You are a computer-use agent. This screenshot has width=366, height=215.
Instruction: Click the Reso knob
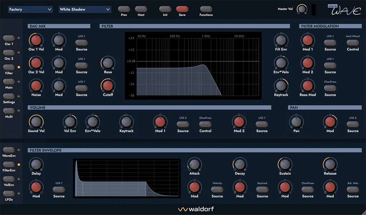(108, 63)
